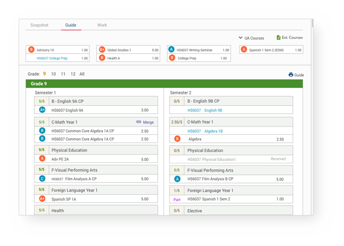Click the A+ grade badge for HS6037 English 9A
344x246 pixels.
click(42, 110)
